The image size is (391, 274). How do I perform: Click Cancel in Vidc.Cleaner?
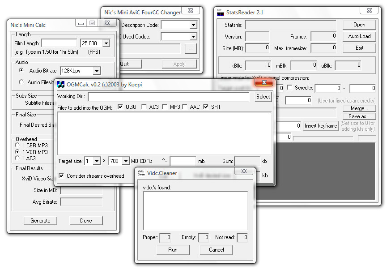pyautogui.click(x=216, y=250)
